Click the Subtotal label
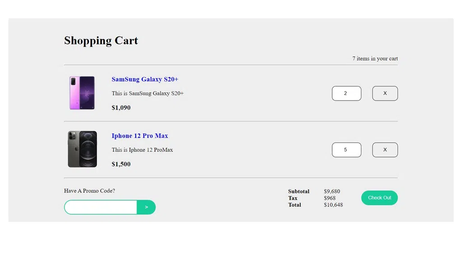Image resolution: width=462 pixels, height=262 pixels. (x=299, y=191)
